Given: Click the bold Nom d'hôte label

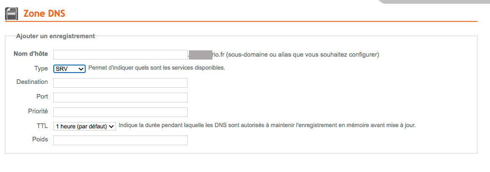Looking at the screenshot, I should pyautogui.click(x=31, y=54).
